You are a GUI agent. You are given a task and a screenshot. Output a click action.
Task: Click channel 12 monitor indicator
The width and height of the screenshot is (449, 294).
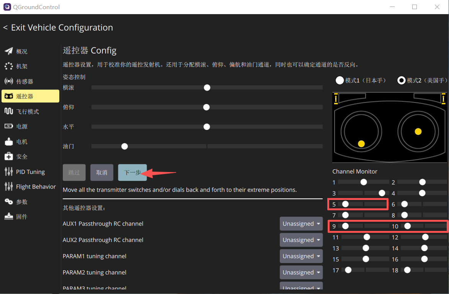click(425, 237)
